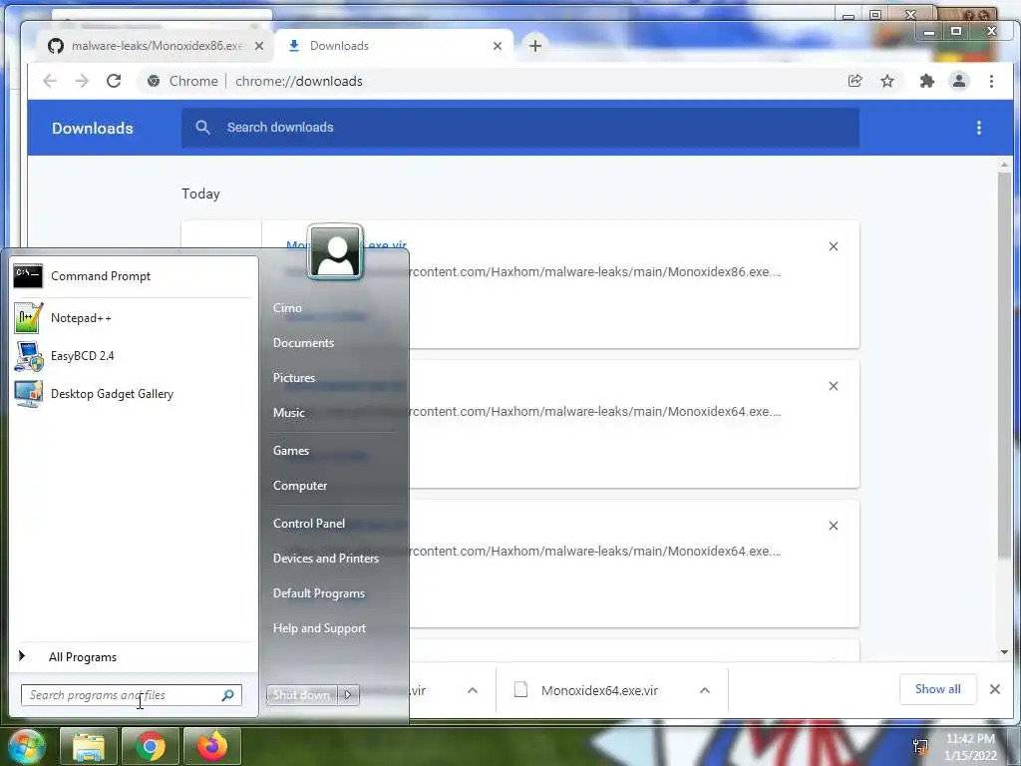This screenshot has height=766, width=1021.
Task: Open Music from Start menu
Action: [x=289, y=413]
